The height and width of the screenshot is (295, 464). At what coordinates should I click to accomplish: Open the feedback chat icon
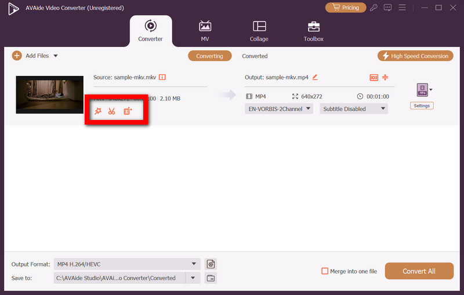(x=387, y=8)
